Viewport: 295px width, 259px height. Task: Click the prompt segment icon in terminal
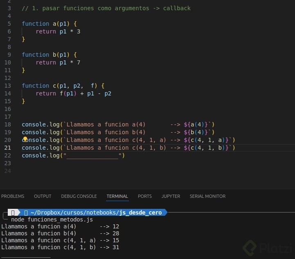[x=13, y=213]
